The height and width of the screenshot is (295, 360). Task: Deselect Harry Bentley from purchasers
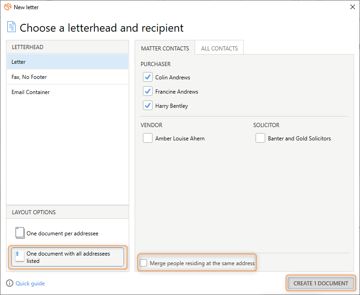147,106
